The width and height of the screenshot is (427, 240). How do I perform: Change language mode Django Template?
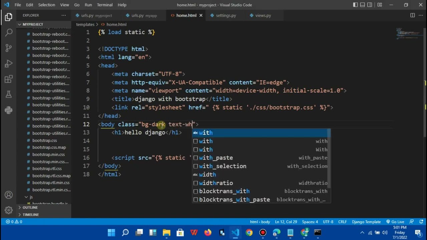(x=366, y=222)
